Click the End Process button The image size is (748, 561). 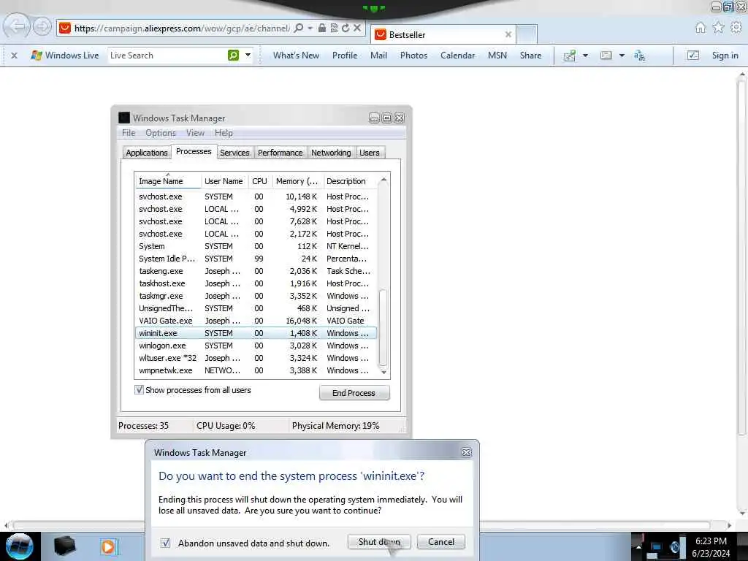point(354,392)
